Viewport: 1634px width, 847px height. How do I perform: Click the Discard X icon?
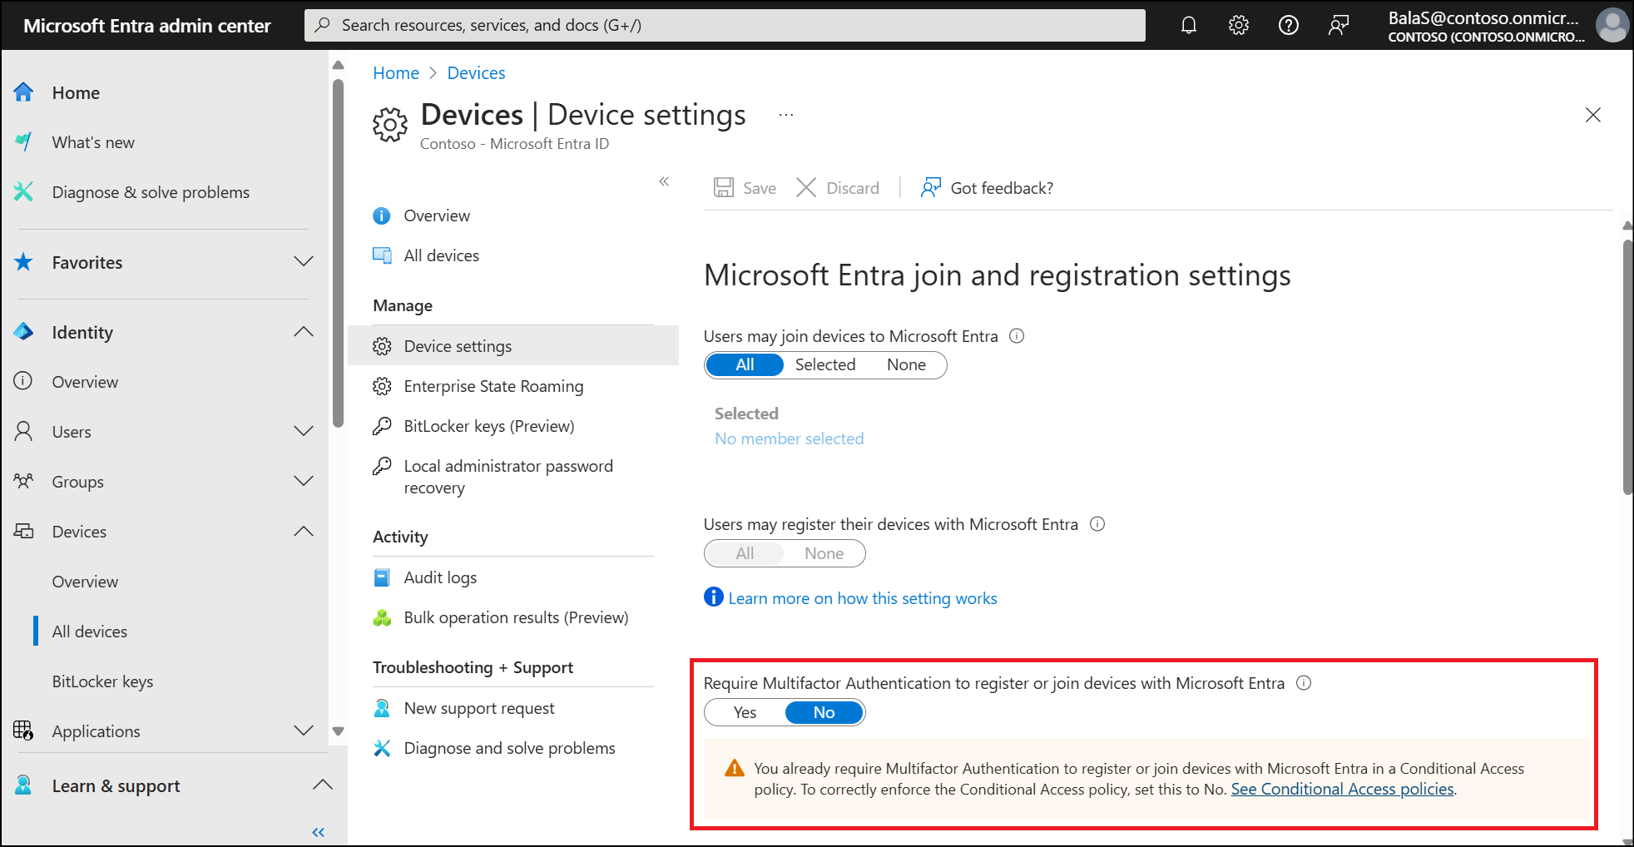pyautogui.click(x=806, y=188)
